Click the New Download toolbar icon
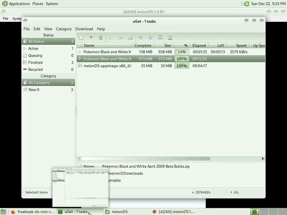287x215 pixels. point(82,38)
